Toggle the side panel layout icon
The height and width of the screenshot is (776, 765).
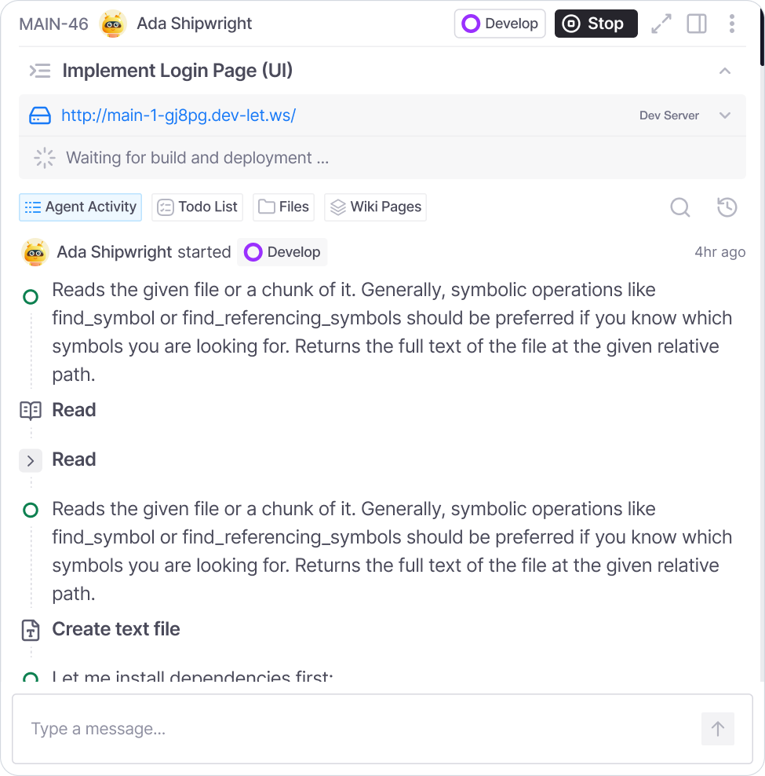697,24
